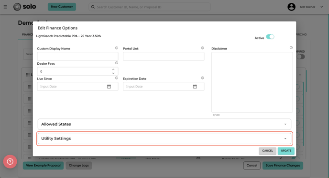Click the Dealer Fees info icon
The height and width of the screenshot is (178, 329).
(x=117, y=63)
